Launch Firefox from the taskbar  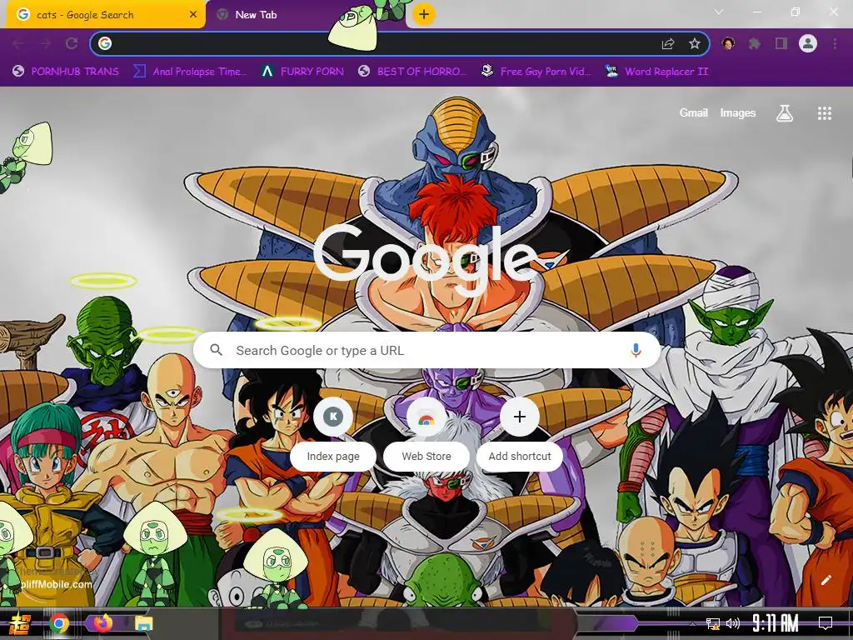(102, 622)
